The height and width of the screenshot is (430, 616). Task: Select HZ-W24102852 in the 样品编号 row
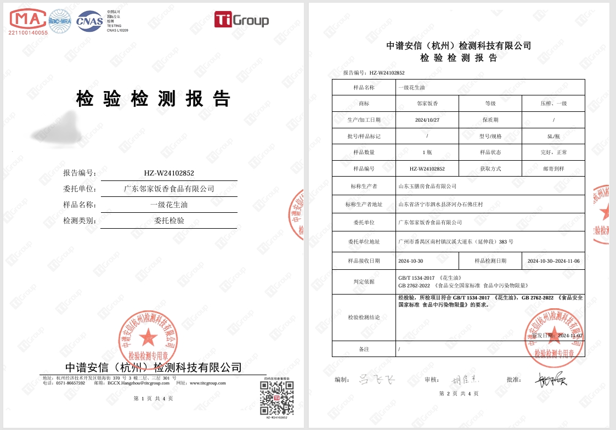click(x=427, y=169)
